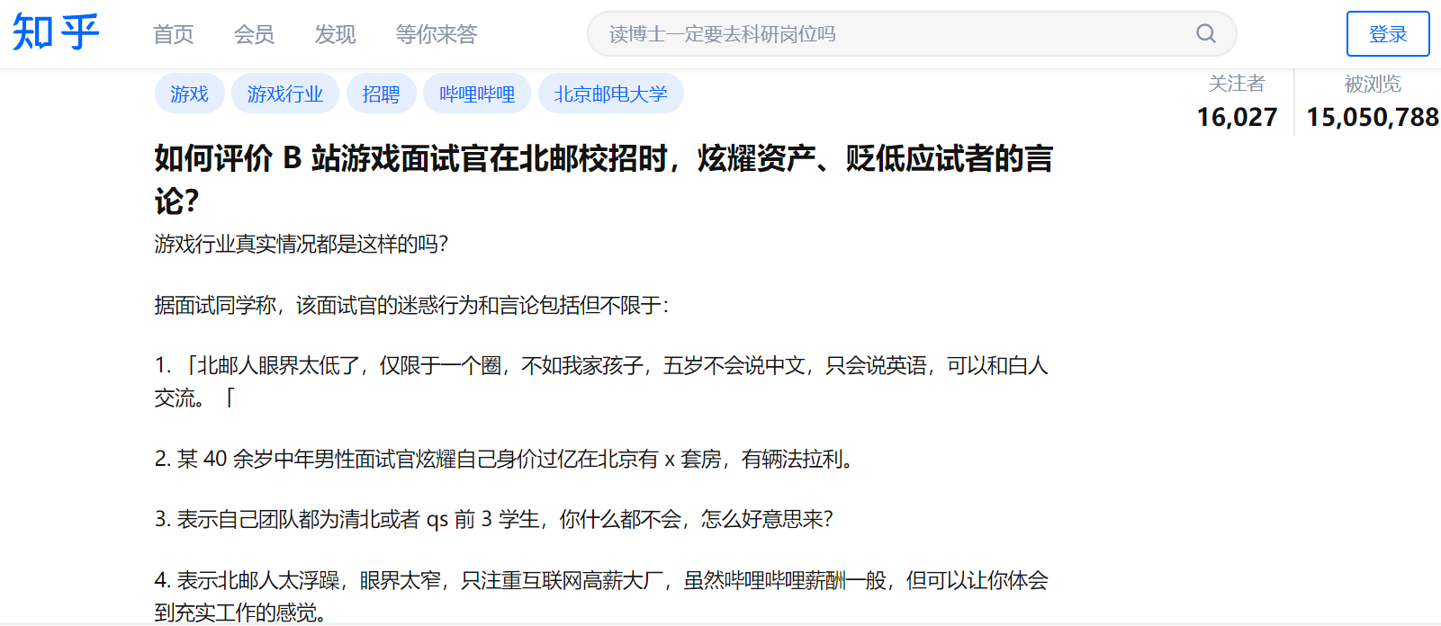Click the 被浏览 view count 15,050,788

1372,116
